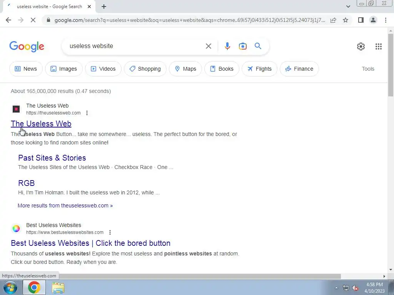Click the scroll-right arrow of horizontal scrollbar
The height and width of the screenshot is (295, 394).
click(x=384, y=276)
